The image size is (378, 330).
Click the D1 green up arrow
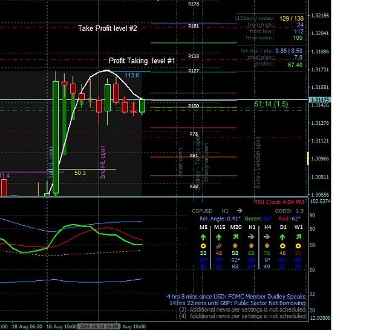(282, 237)
